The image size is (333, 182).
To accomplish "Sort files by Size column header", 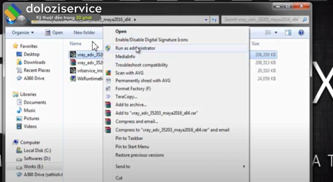I will (x=255, y=43).
